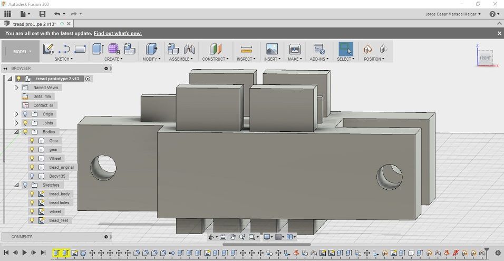Collapse the Sketches folder
This screenshot has height=261, width=504.
tap(16, 185)
